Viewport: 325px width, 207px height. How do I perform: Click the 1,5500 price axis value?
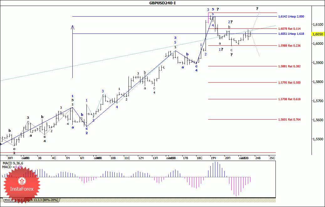tap(318, 139)
